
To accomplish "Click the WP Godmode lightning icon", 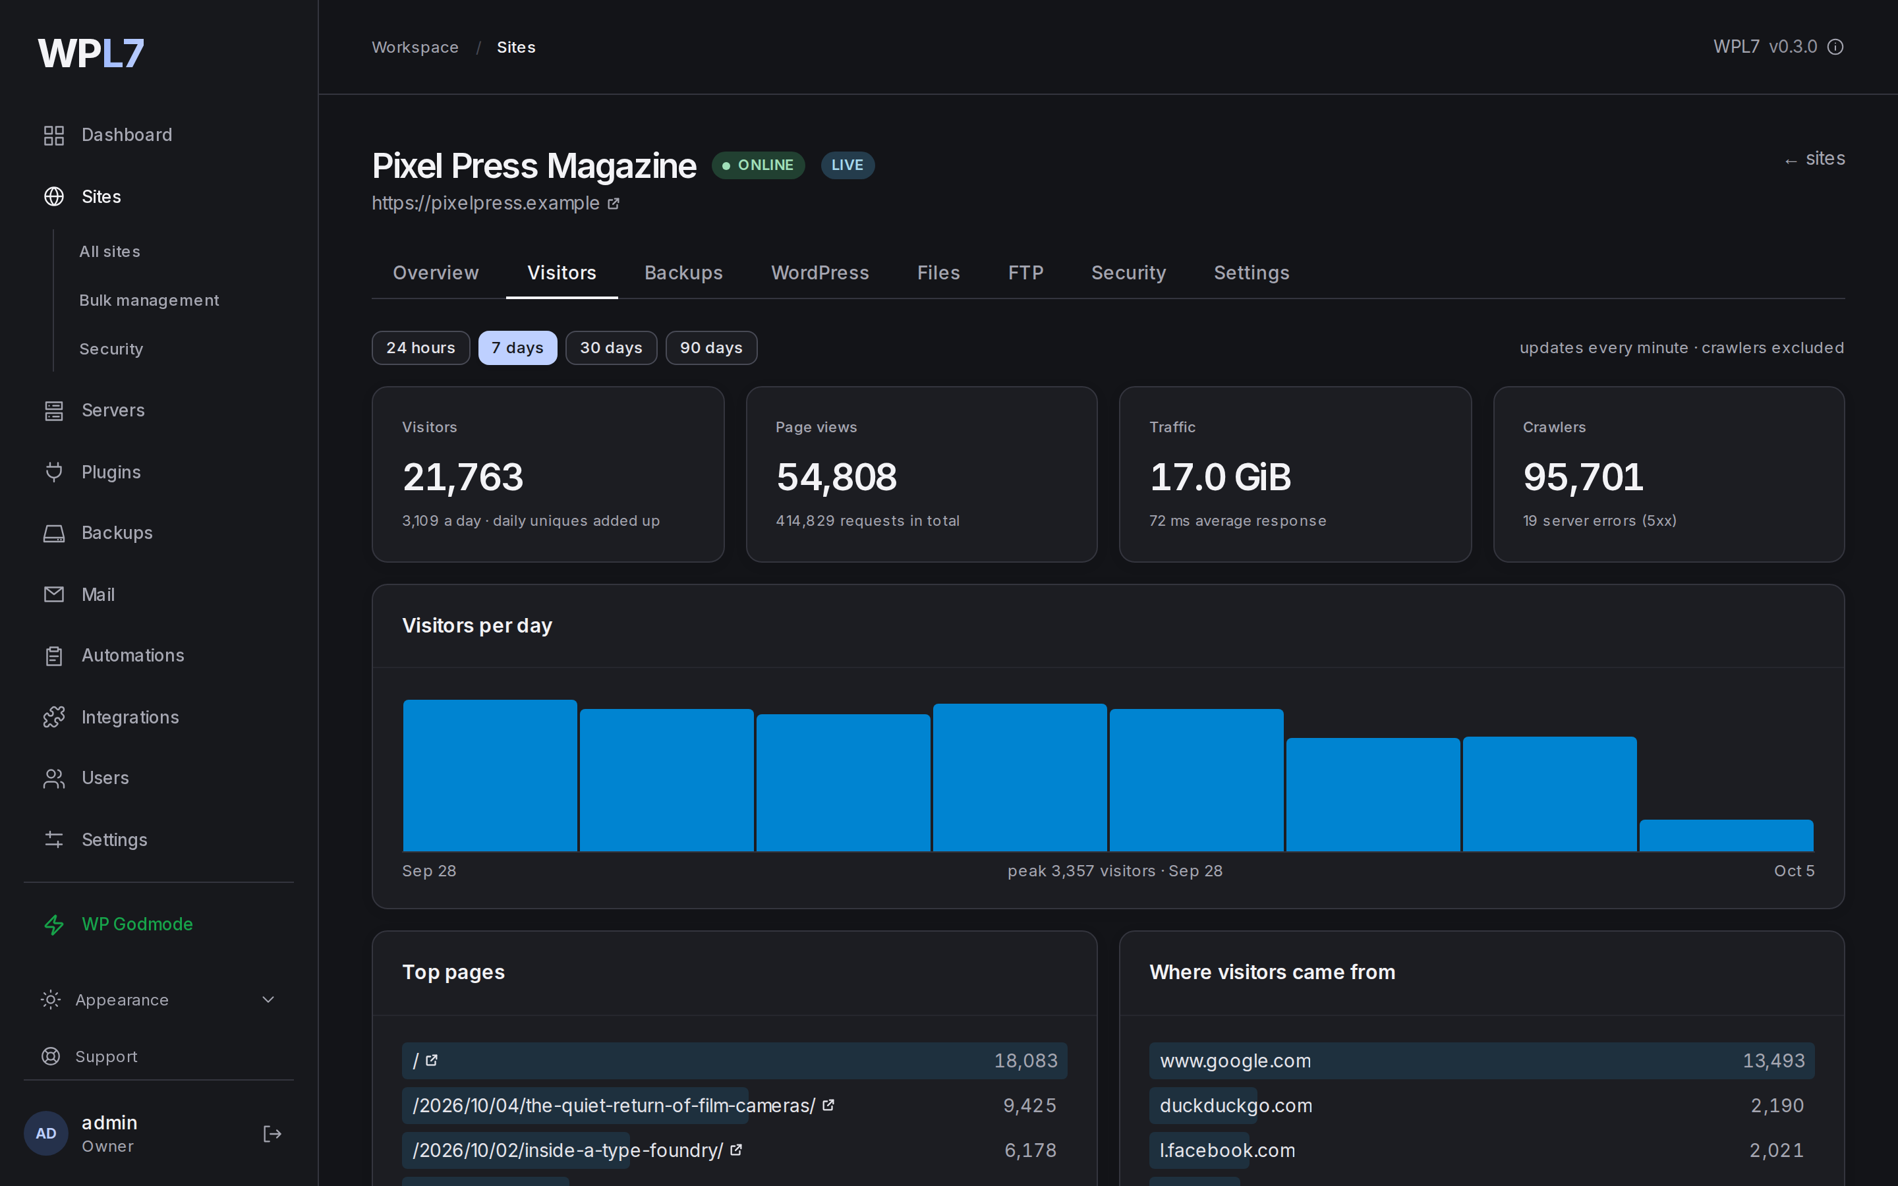I will tap(53, 924).
